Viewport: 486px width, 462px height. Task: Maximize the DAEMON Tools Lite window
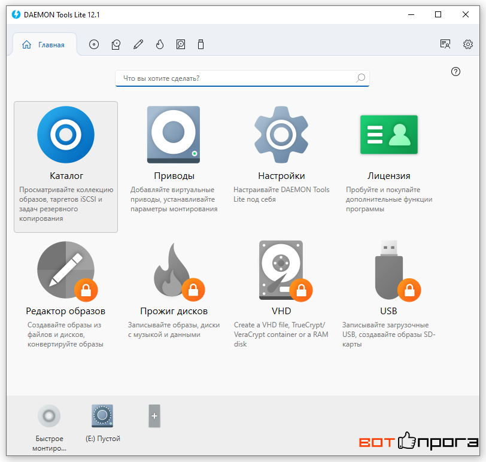click(x=438, y=14)
